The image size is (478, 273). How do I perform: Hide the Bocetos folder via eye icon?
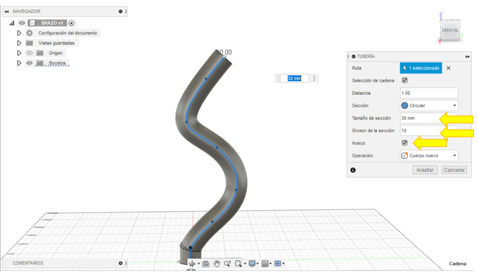(29, 63)
